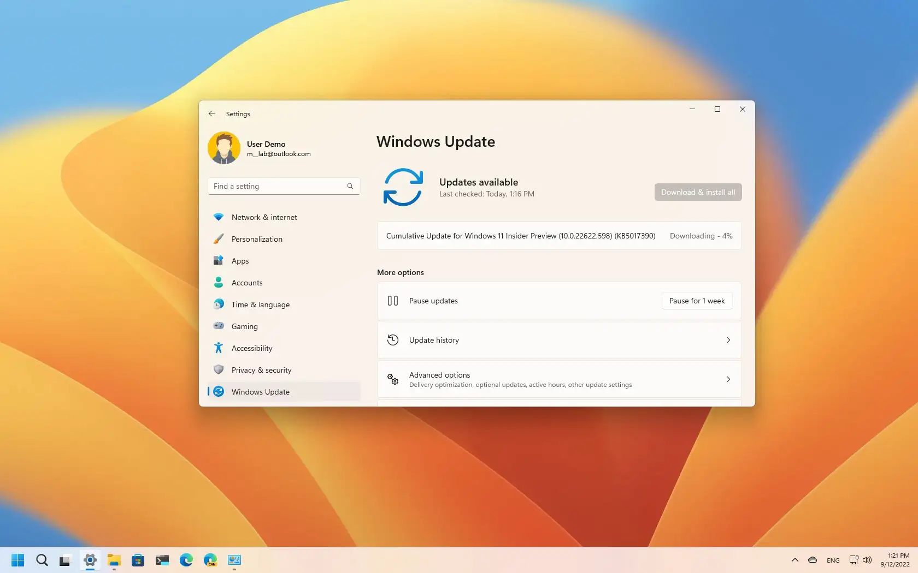The image size is (918, 573).
Task: Expand Advanced options via its chevron
Action: 728,379
